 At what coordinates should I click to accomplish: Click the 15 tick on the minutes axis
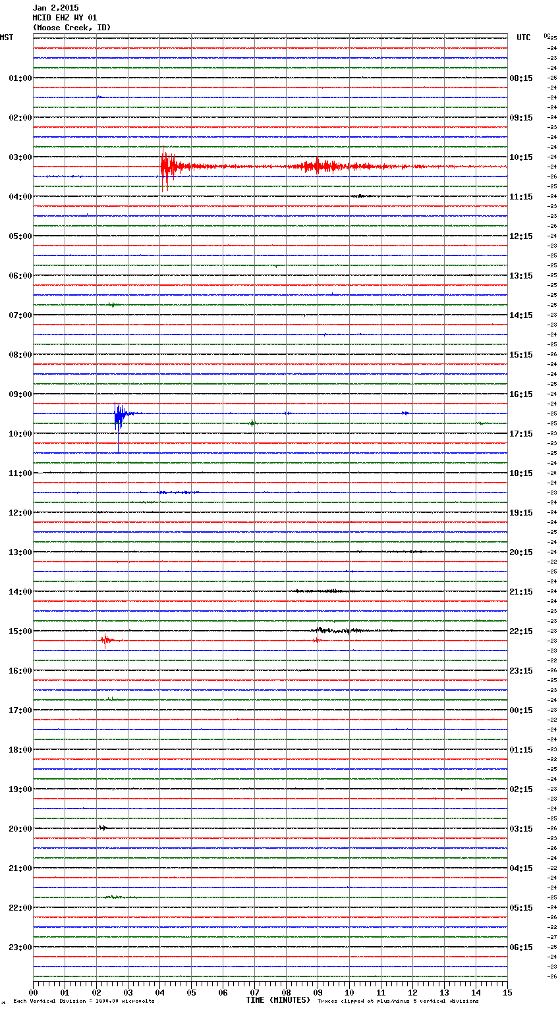click(507, 992)
